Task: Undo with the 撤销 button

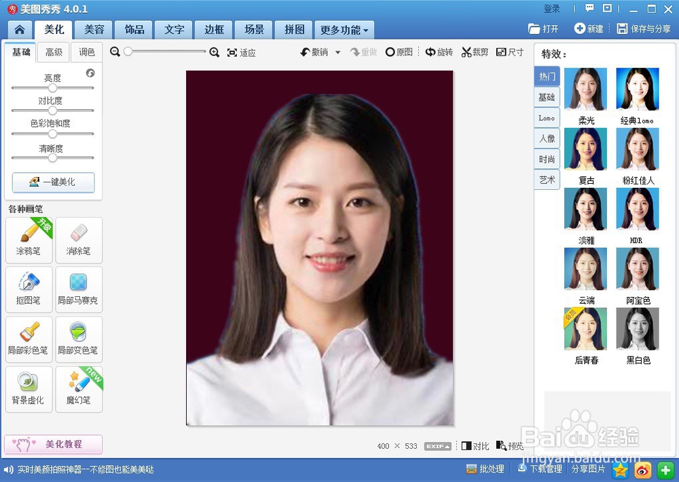Action: [314, 52]
